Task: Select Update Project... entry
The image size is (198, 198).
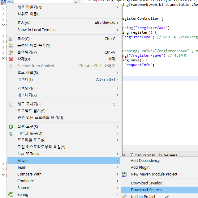Action: [x=160, y=196]
